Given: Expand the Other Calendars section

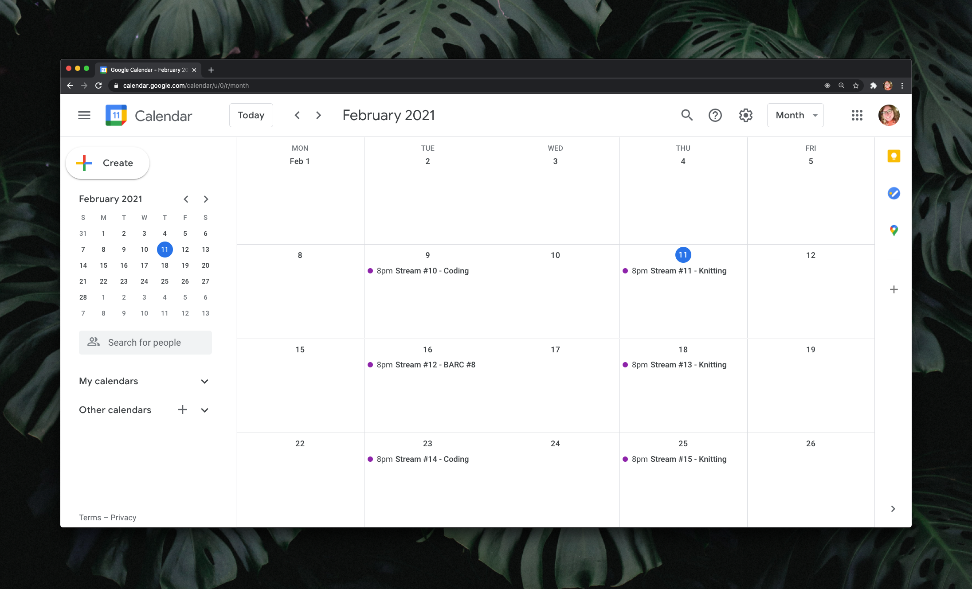Looking at the screenshot, I should pyautogui.click(x=204, y=410).
